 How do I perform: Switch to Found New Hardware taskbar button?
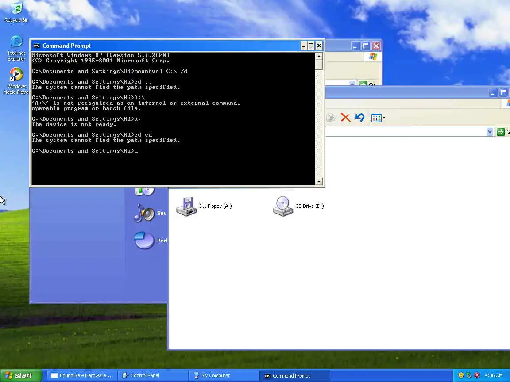pos(81,375)
